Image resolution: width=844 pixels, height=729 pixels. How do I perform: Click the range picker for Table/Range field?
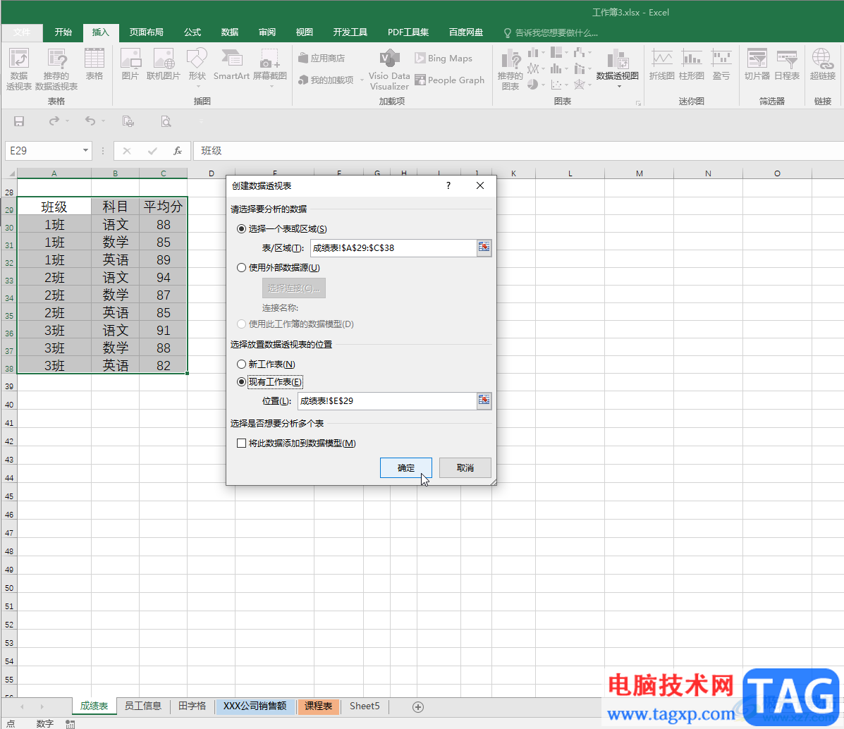484,247
